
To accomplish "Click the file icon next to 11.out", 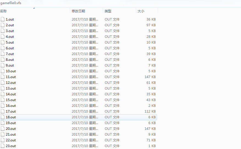I will [x=2, y=77].
